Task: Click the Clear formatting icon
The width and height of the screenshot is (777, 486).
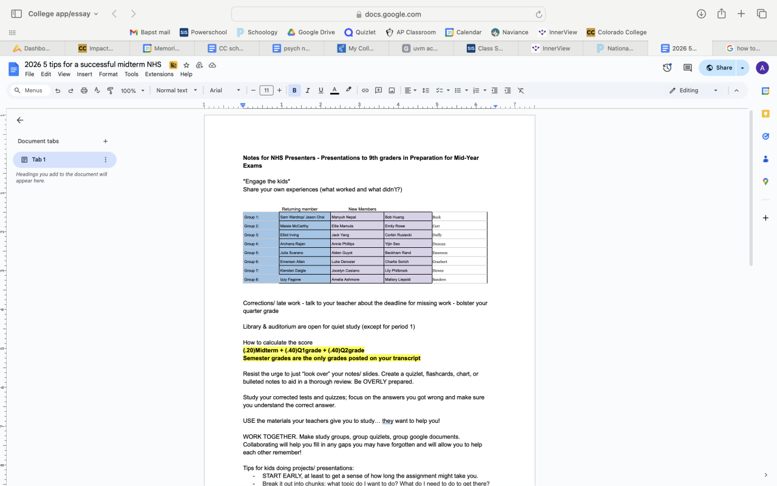Action: click(521, 91)
